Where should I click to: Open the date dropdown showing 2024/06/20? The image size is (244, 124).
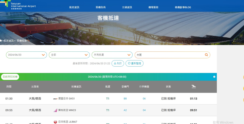coord(27,55)
